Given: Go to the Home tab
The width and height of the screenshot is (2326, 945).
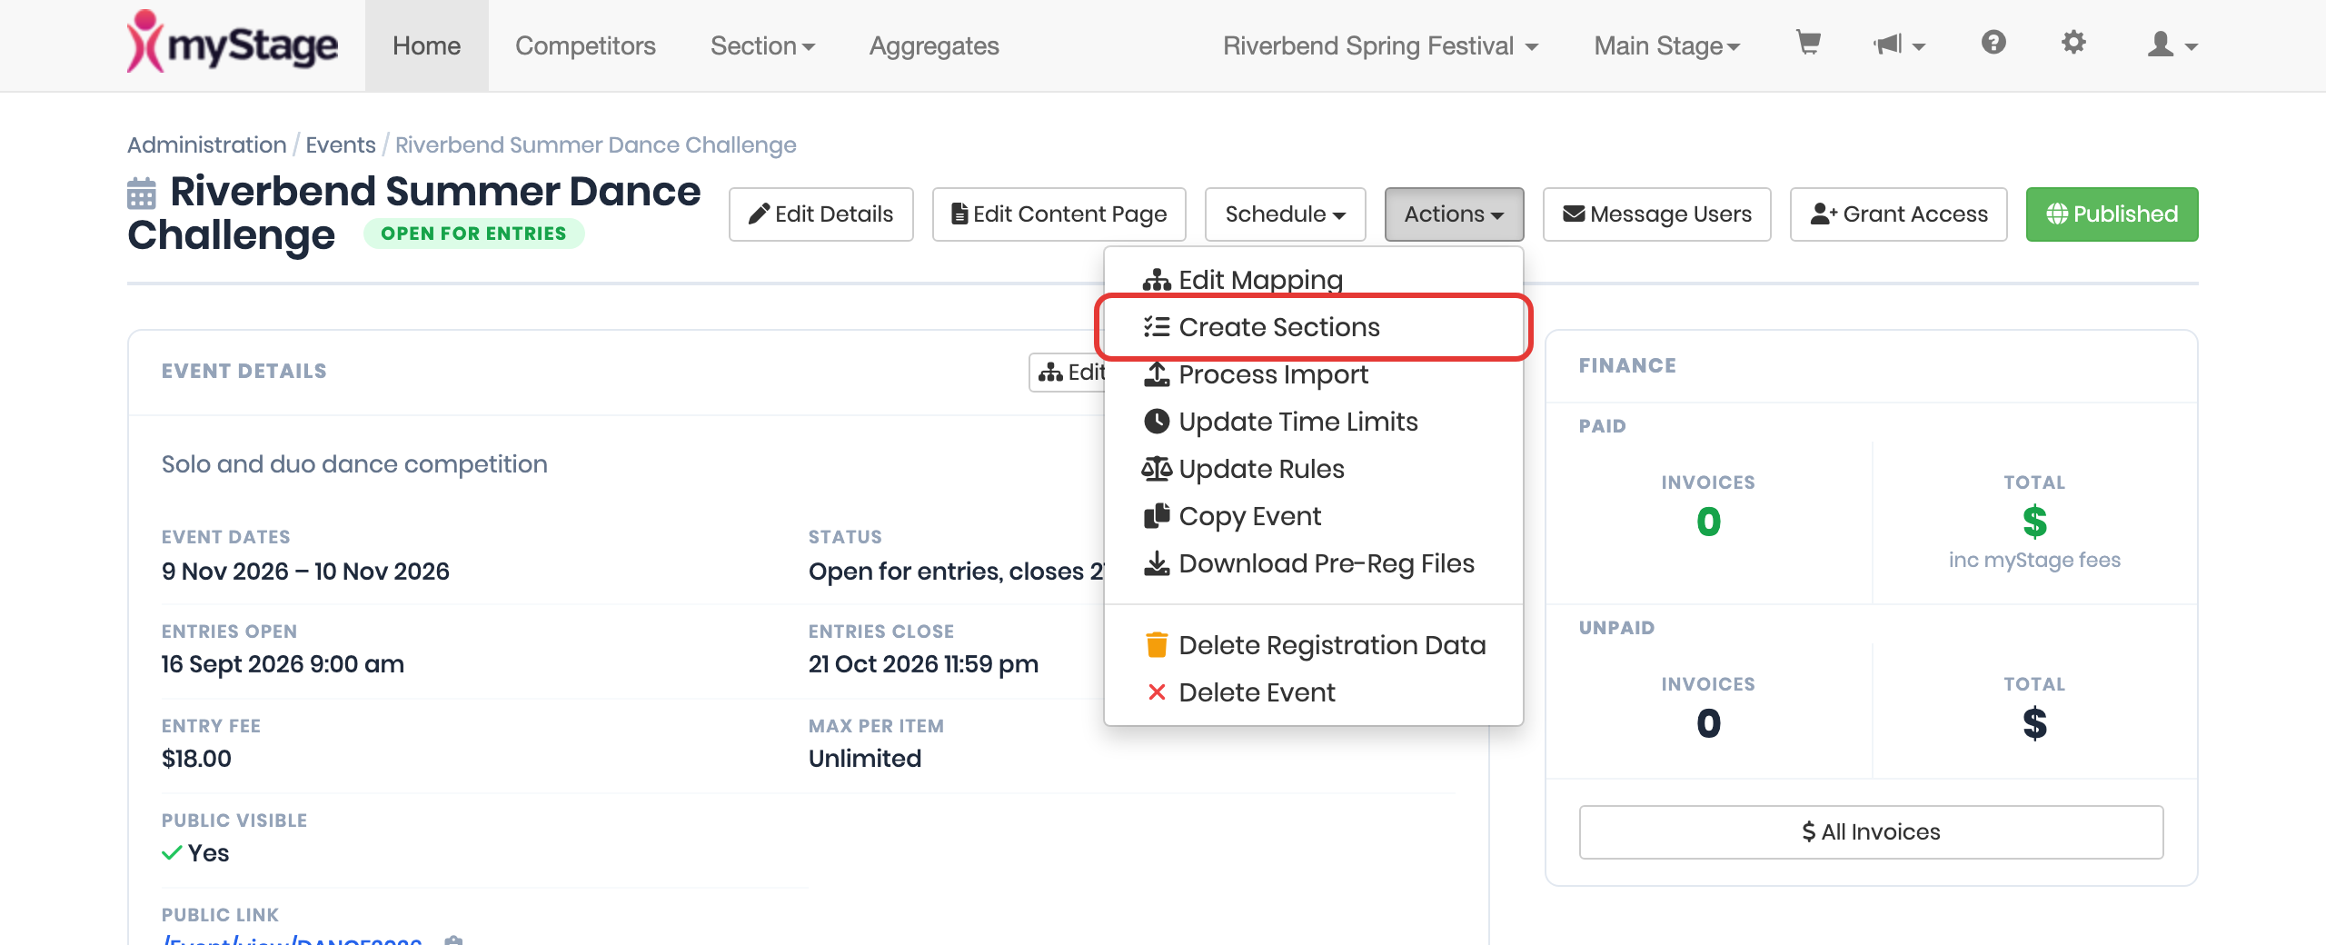Looking at the screenshot, I should point(426,45).
